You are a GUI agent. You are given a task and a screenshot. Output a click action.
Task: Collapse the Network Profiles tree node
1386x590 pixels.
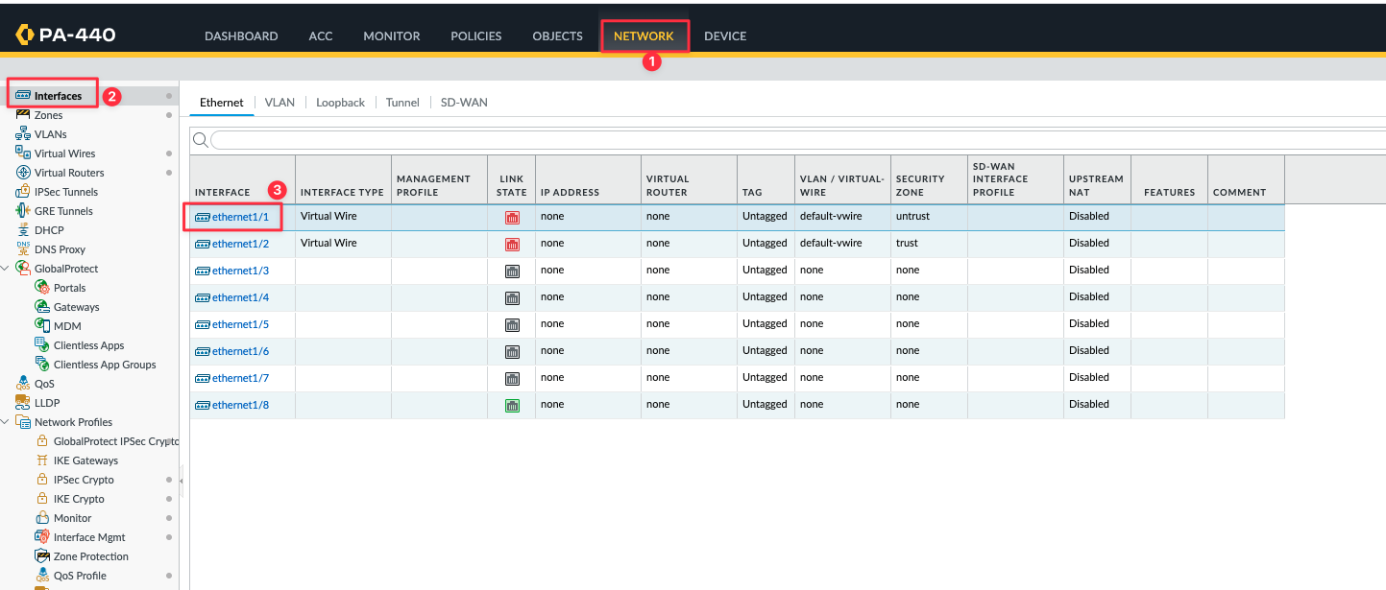(6, 422)
